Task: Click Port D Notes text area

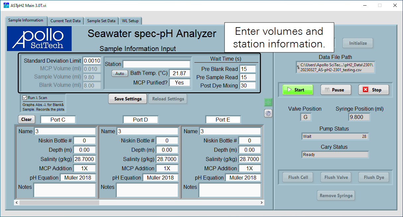Action: (147, 190)
